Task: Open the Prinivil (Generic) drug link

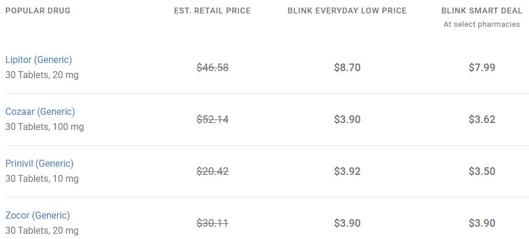Action: pos(39,164)
